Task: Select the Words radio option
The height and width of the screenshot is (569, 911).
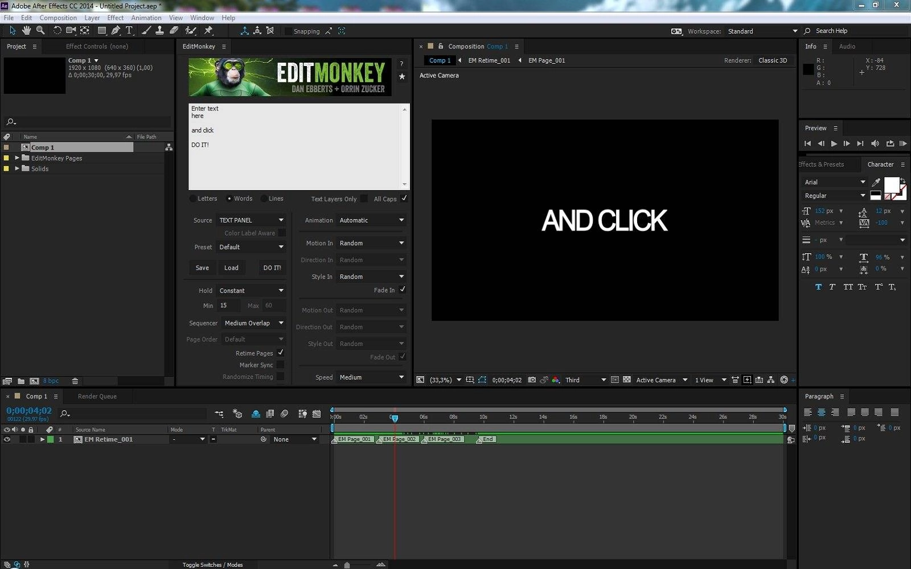Action: (229, 199)
